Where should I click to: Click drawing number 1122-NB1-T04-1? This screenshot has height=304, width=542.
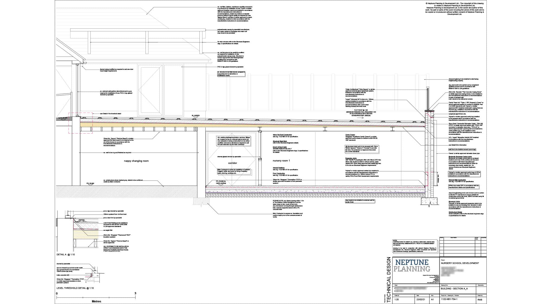[x=449, y=299]
